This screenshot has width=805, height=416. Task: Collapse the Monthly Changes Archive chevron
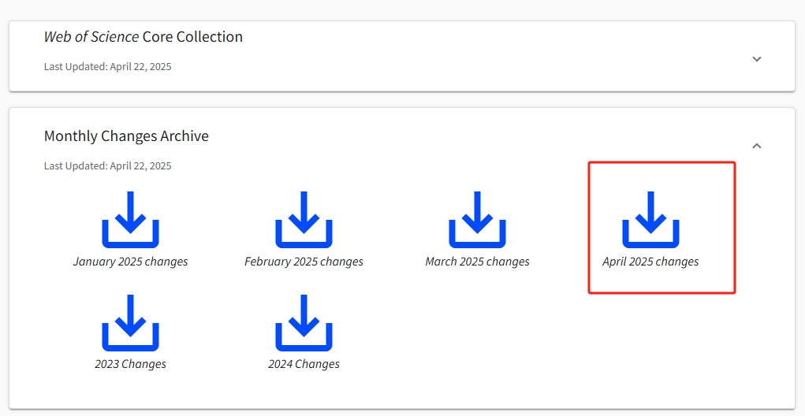757,147
